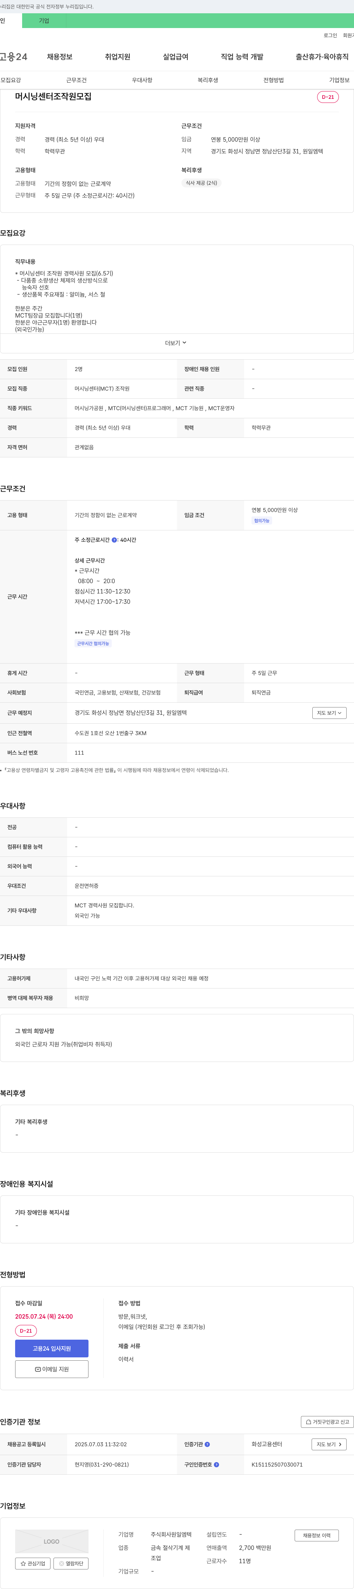The image size is (354, 1589).
Task: Click bus route number 111
Action: point(79,752)
